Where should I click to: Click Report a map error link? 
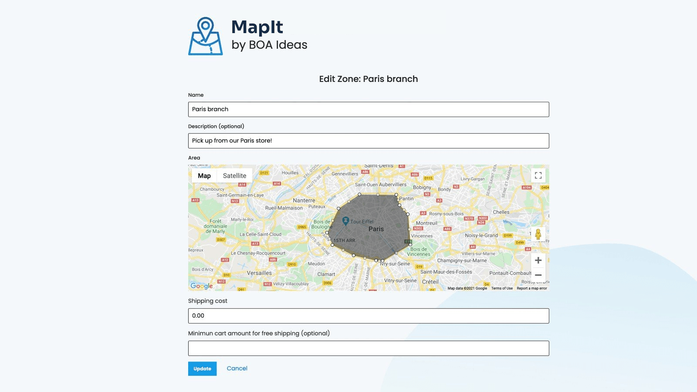tap(531, 288)
